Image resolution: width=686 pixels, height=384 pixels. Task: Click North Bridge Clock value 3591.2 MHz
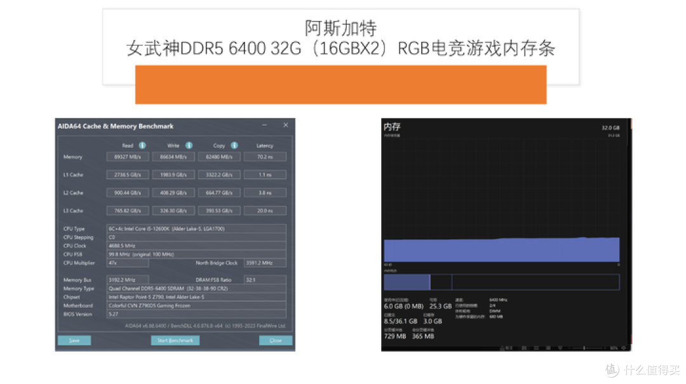[x=265, y=263]
